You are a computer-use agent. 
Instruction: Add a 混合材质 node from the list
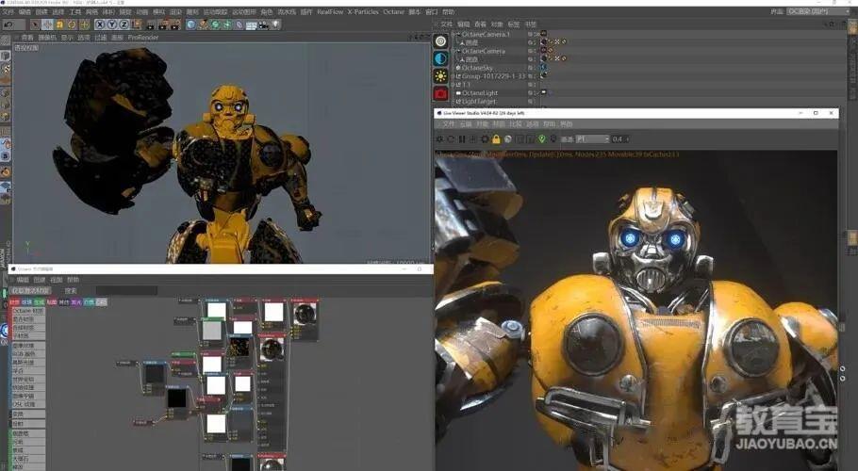pyautogui.click(x=28, y=319)
